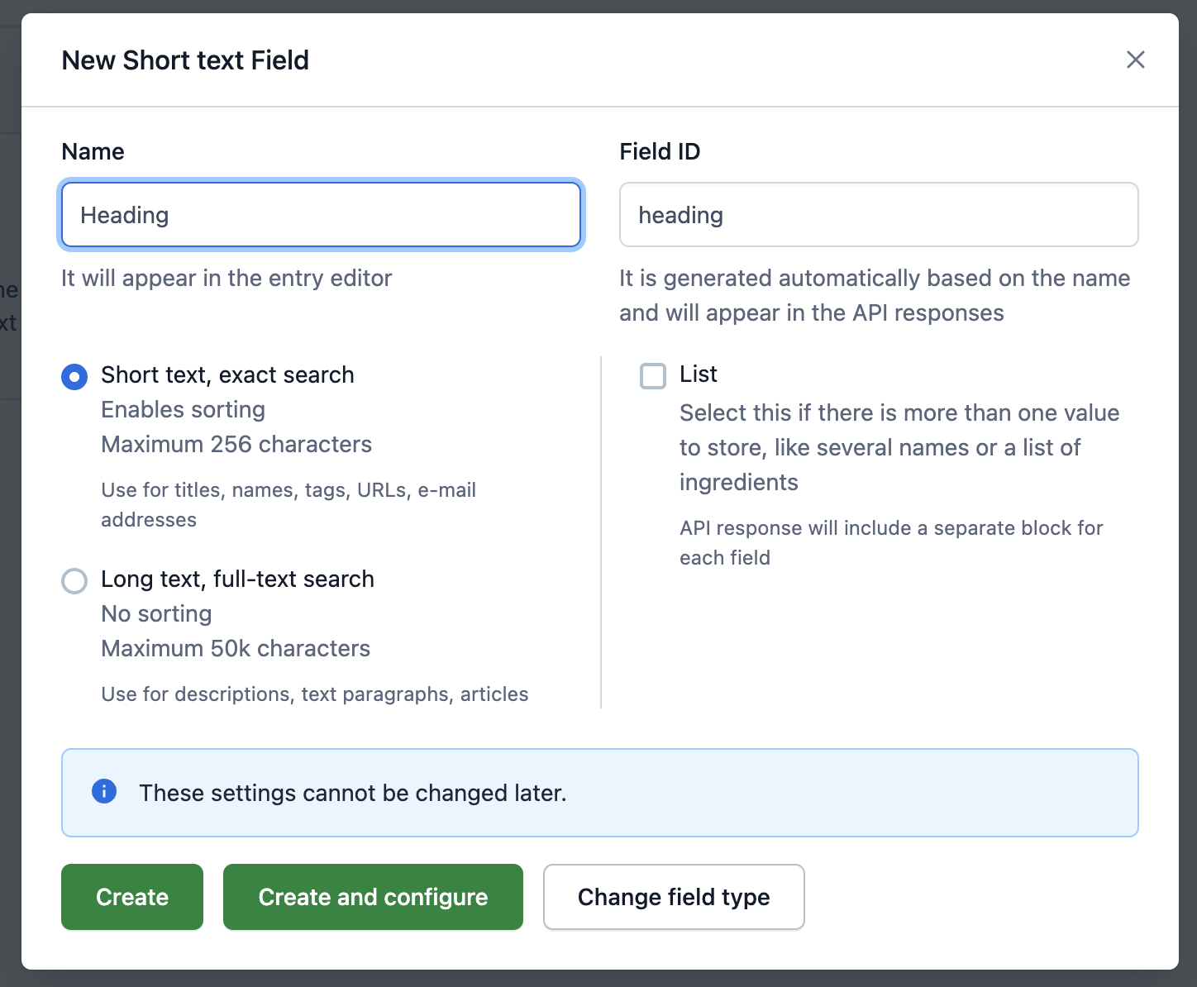
Task: Enable the List checkbox
Action: tap(653, 376)
